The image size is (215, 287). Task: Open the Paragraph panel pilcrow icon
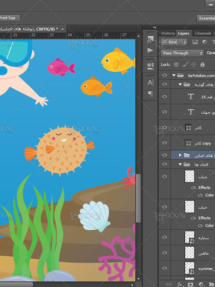[x=150, y=94]
